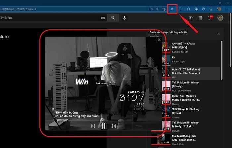Open the Edge extensions puzzle icon
232x148 pixels.
[x=180, y=9]
